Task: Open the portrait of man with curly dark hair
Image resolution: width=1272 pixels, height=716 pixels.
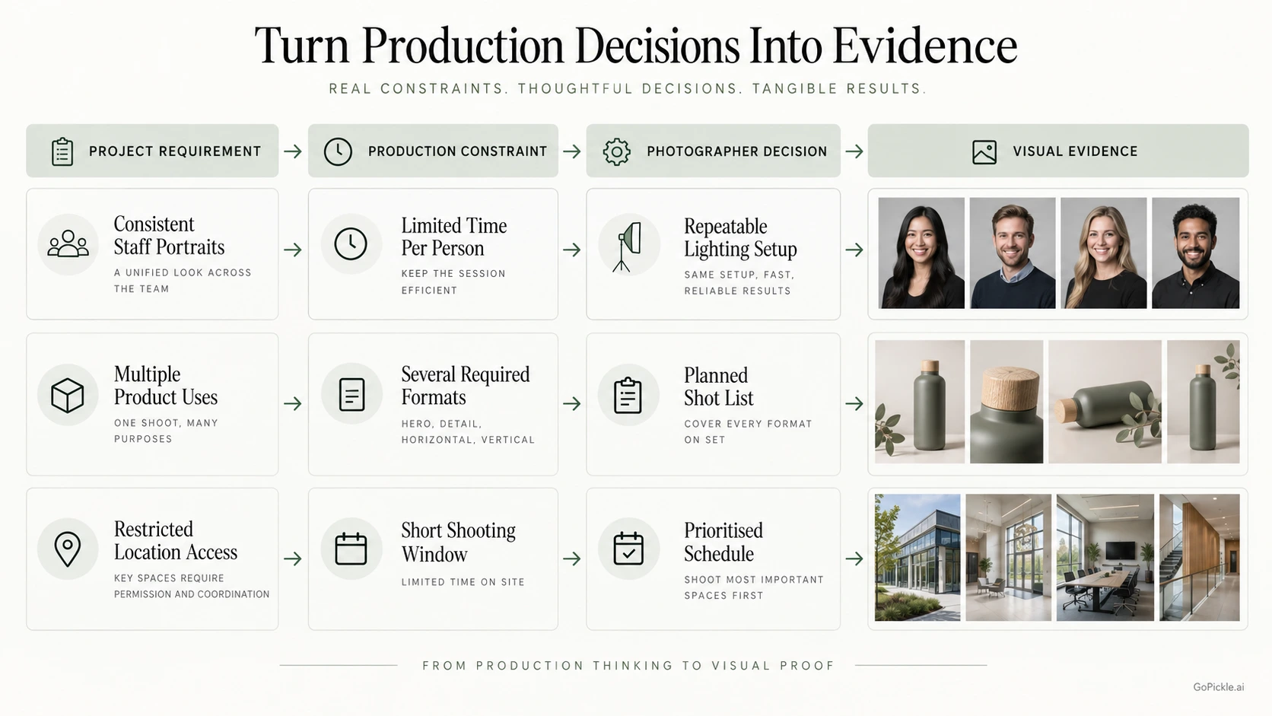Action: 1195,253
